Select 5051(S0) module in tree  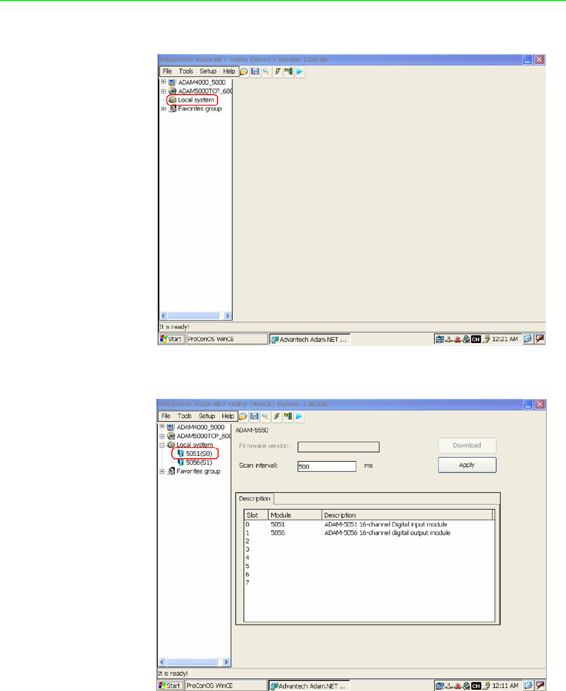click(x=199, y=453)
